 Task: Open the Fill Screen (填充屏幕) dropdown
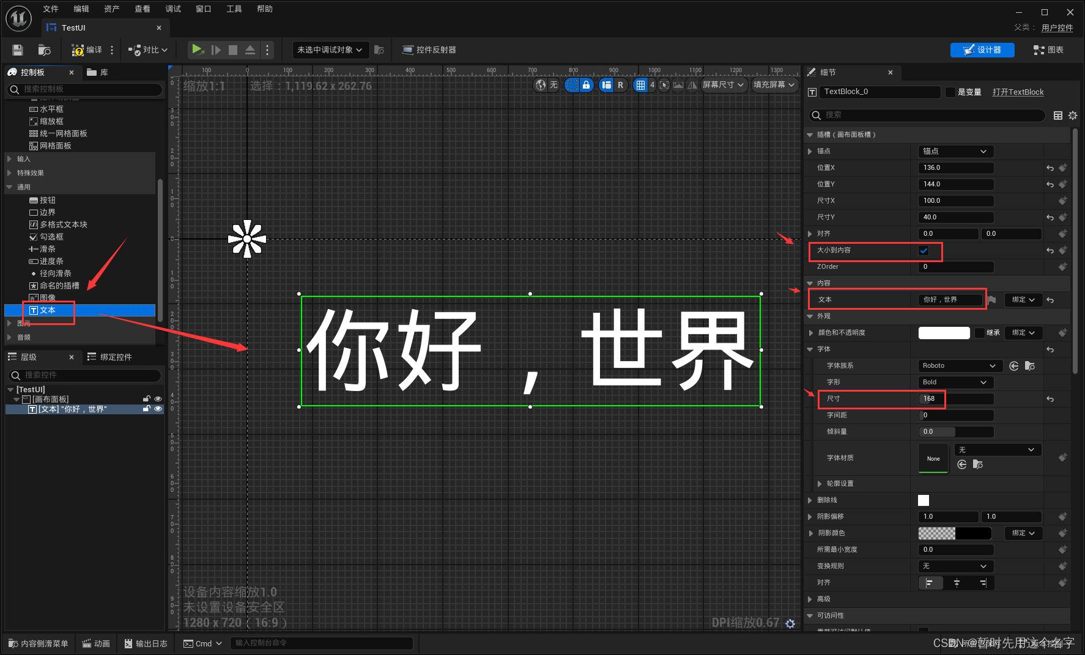tap(774, 85)
